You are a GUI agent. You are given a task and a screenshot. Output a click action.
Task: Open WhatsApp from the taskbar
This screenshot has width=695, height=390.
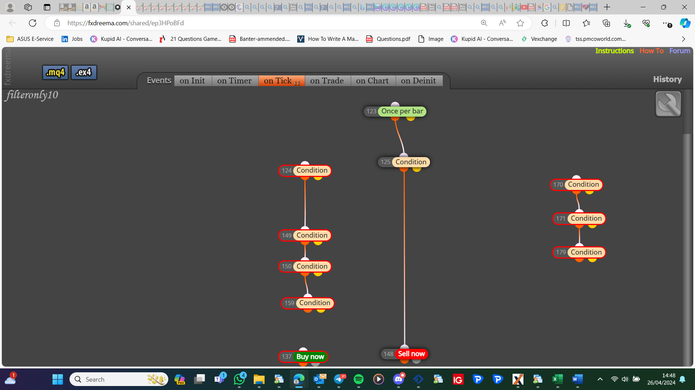coord(239,379)
